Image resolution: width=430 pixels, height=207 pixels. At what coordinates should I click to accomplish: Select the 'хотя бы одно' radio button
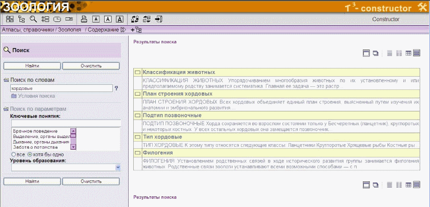[29, 154]
